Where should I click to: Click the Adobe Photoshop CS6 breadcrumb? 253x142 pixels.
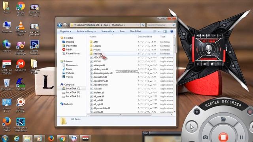pyautogui.click(x=88, y=25)
